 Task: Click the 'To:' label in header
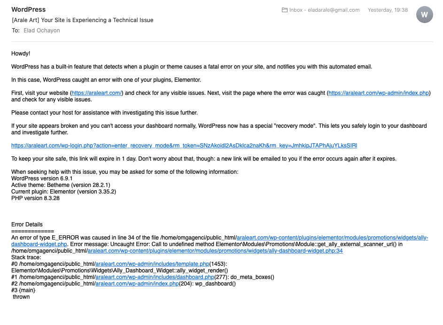16,31
